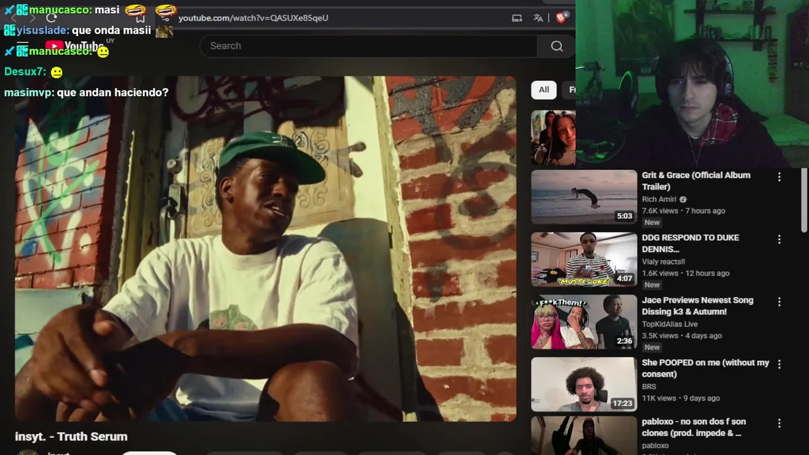Screen dimensions: 809x455
Task: Click 3.5K views 4 days ago text
Action: 682,336
